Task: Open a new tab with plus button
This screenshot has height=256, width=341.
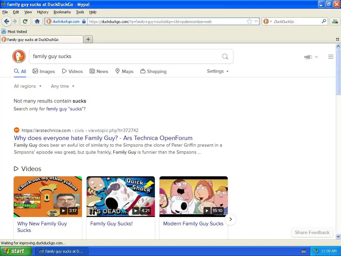Action: click(x=88, y=39)
